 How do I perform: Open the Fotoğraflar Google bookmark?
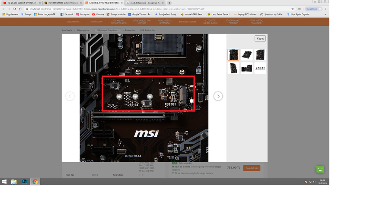166,14
